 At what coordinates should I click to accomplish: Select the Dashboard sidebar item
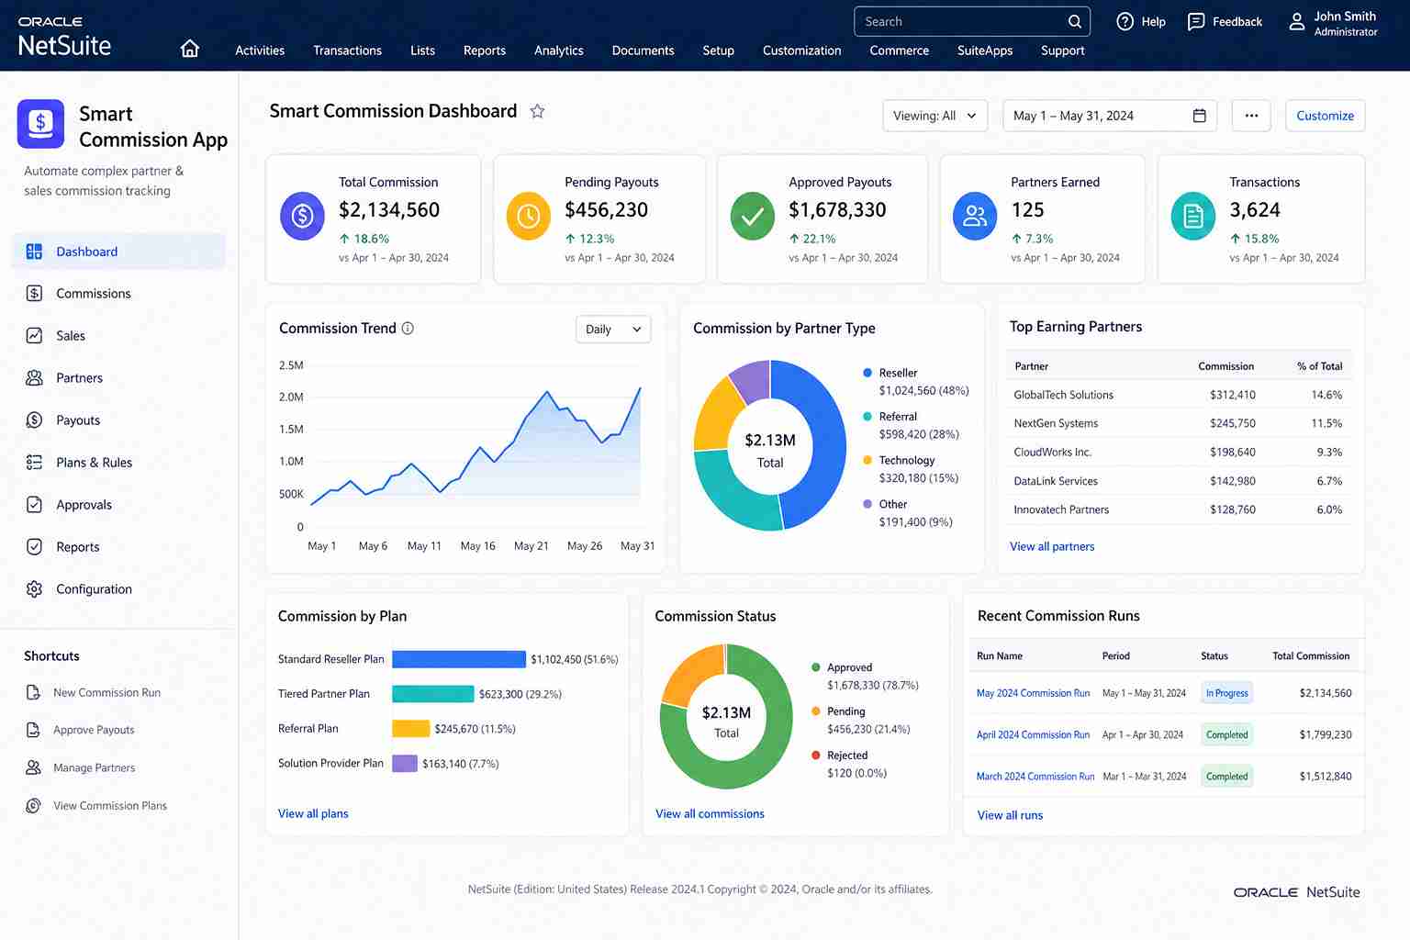119,252
